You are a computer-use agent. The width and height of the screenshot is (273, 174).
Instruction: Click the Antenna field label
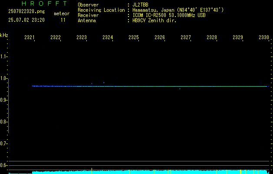click(x=87, y=20)
